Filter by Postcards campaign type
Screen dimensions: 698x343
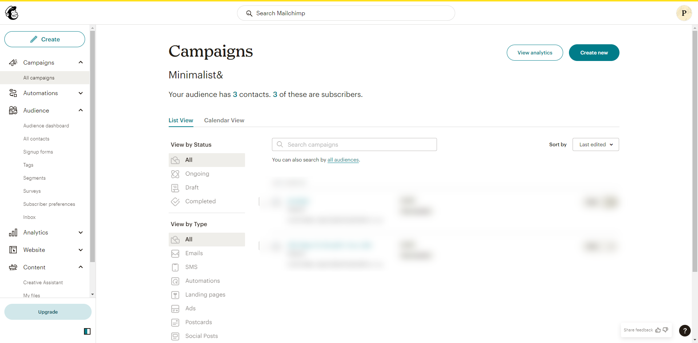(x=198, y=322)
